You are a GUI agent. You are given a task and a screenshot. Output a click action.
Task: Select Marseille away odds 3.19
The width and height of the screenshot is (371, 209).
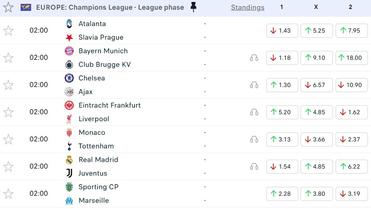351,194
